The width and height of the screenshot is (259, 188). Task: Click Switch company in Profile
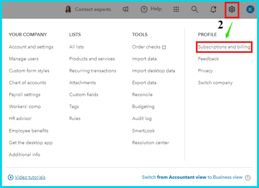click(x=215, y=83)
